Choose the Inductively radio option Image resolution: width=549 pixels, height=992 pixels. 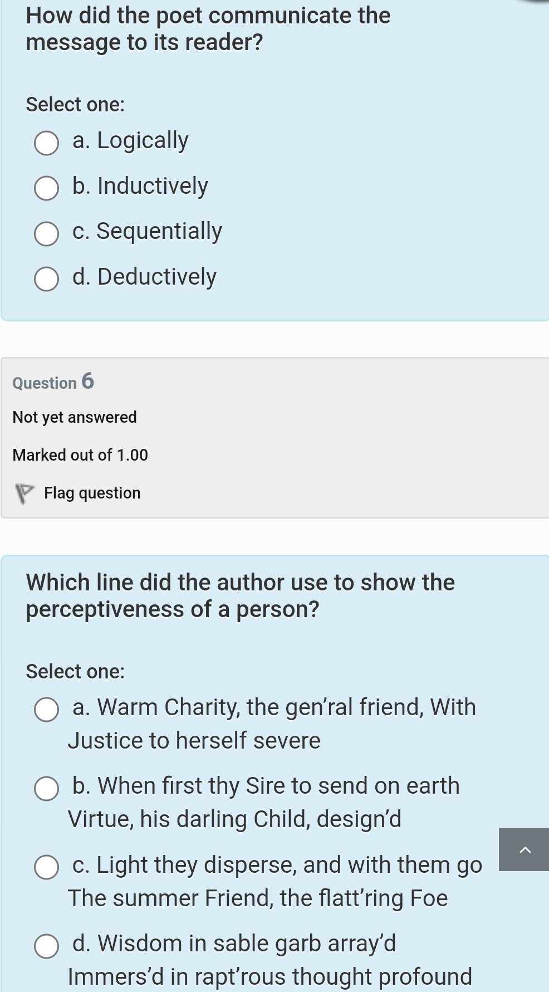click(x=46, y=188)
